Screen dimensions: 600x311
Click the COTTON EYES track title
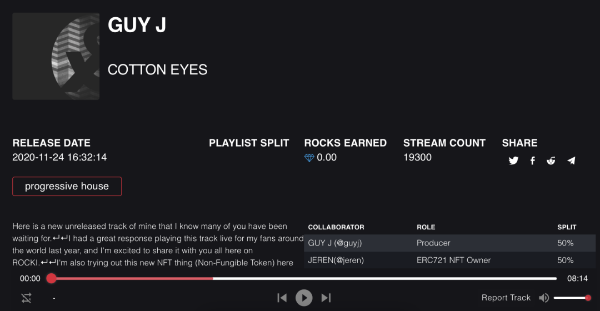(x=157, y=69)
